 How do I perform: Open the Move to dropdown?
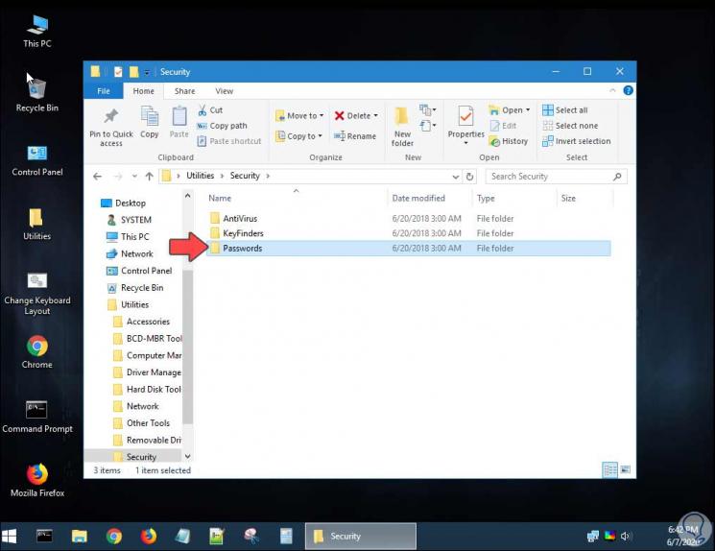click(x=299, y=116)
